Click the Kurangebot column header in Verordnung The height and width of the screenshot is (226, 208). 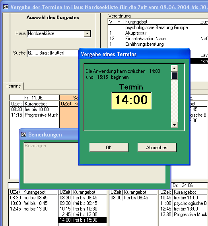[x=161, y=22]
